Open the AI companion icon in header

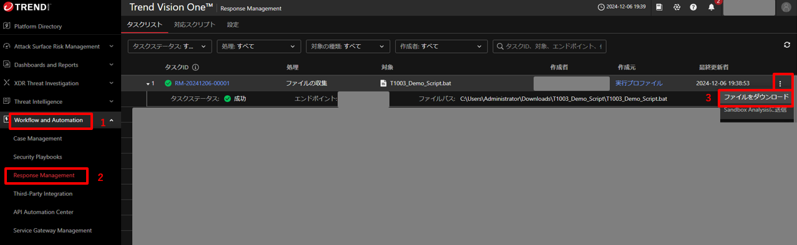677,7
